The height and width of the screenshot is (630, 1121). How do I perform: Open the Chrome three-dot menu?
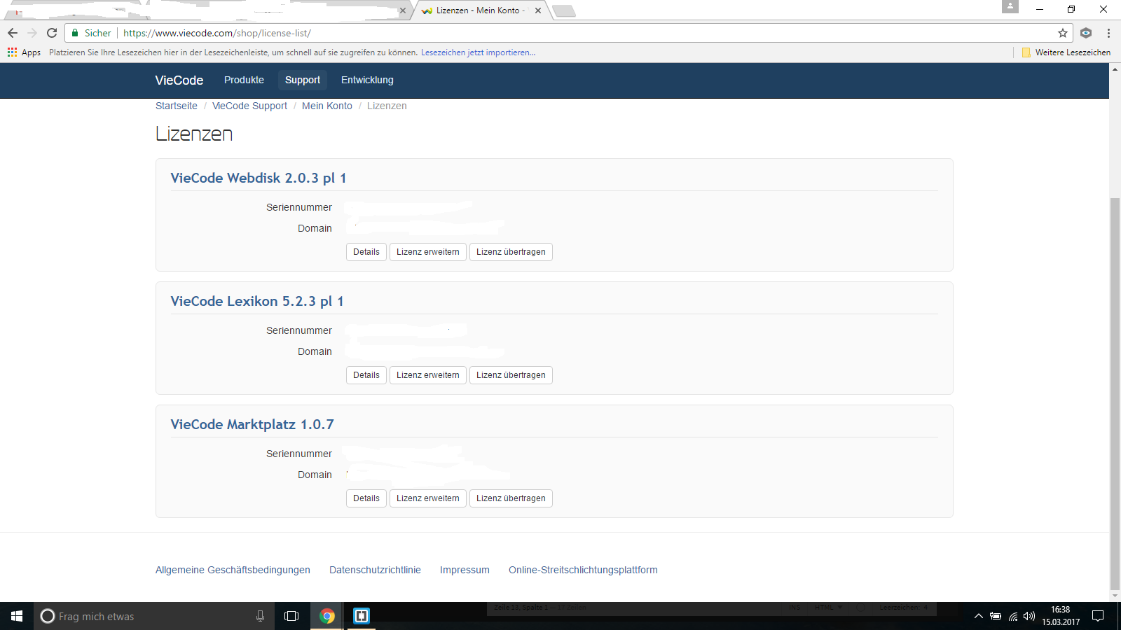pyautogui.click(x=1108, y=33)
